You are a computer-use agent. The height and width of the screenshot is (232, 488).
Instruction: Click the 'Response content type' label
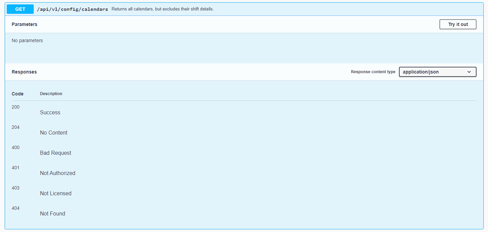pyautogui.click(x=373, y=72)
